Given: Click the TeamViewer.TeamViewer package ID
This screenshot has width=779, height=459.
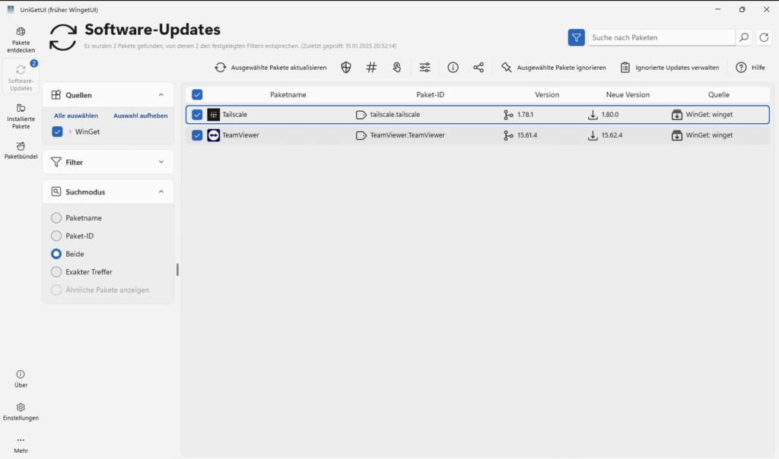Looking at the screenshot, I should 408,135.
